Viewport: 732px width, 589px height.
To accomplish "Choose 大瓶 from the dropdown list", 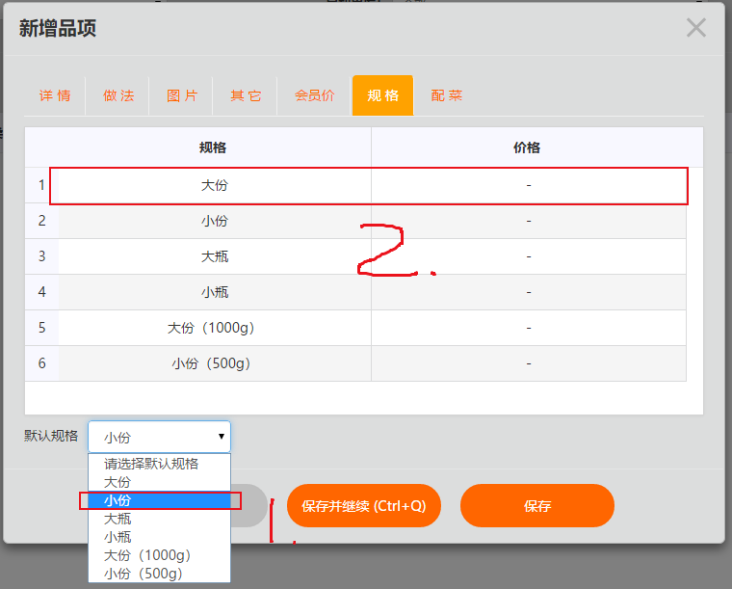I will tap(159, 519).
